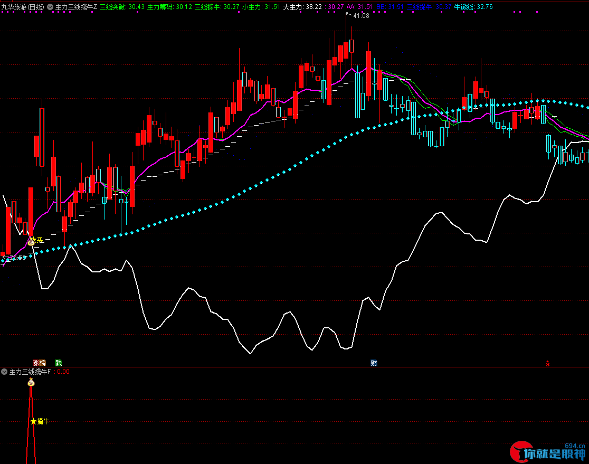Screen dimensions: 589x464
Task: Click the red spike line in the sub-panel
Action: tap(31, 424)
